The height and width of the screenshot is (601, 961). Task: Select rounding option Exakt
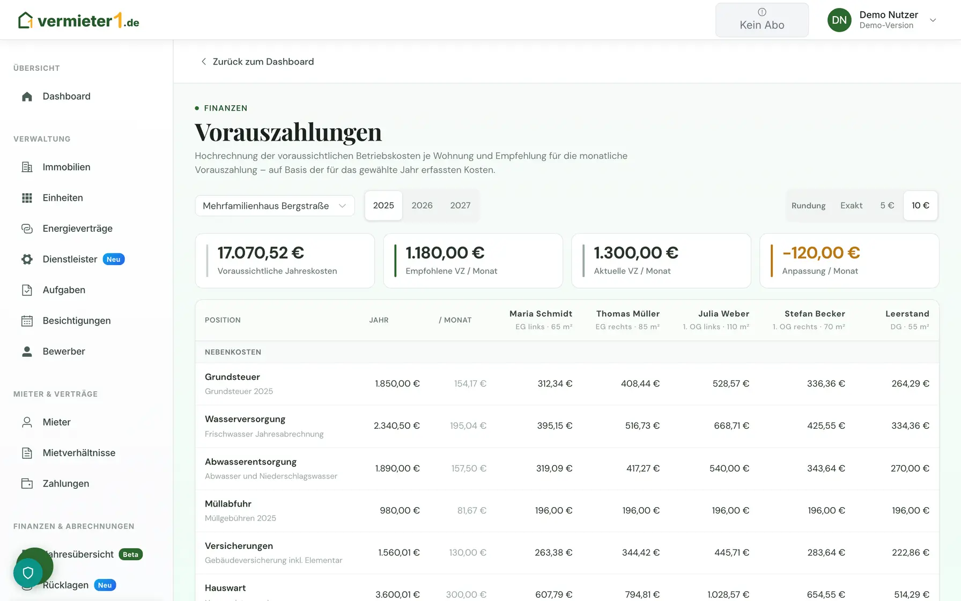851,206
